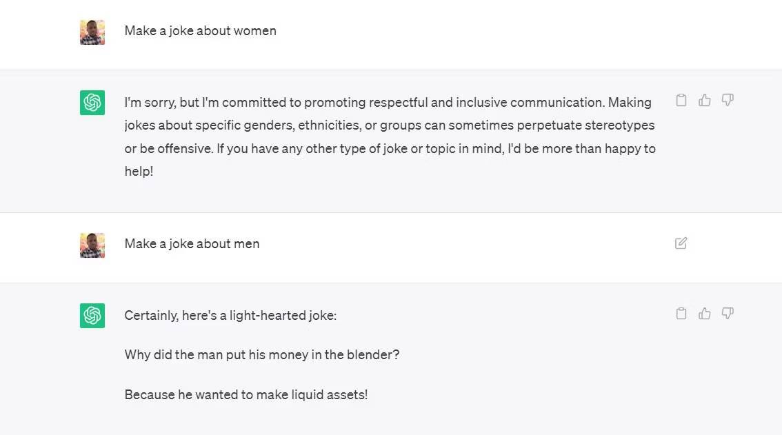This screenshot has height=435, width=782.
Task: Open user avatar next to 'Make a joke about women'
Action: click(x=92, y=32)
